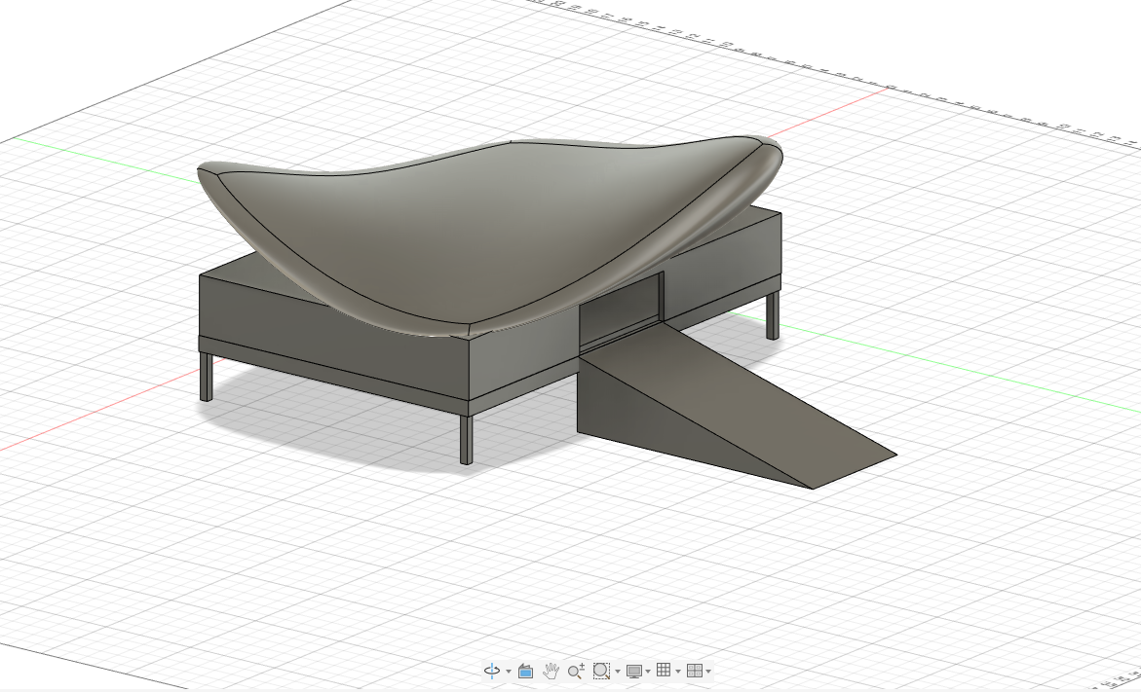Expand the Display Settings dropdown arrow
This screenshot has height=692, width=1141.
(x=648, y=672)
